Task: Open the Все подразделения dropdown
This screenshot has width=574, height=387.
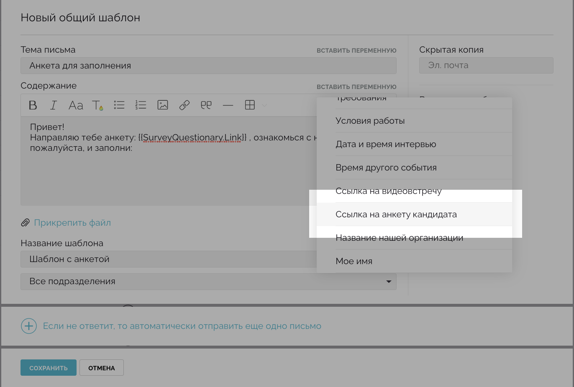Action: tap(208, 282)
